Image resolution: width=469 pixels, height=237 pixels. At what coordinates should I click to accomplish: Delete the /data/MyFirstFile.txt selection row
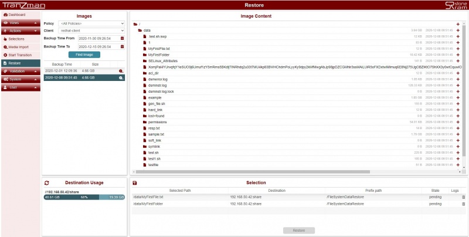click(x=463, y=197)
